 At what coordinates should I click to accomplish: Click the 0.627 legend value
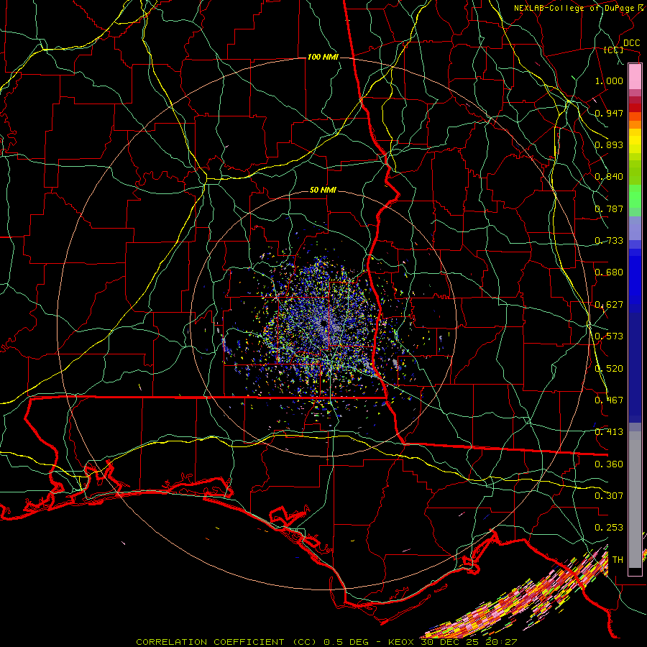[x=609, y=305]
